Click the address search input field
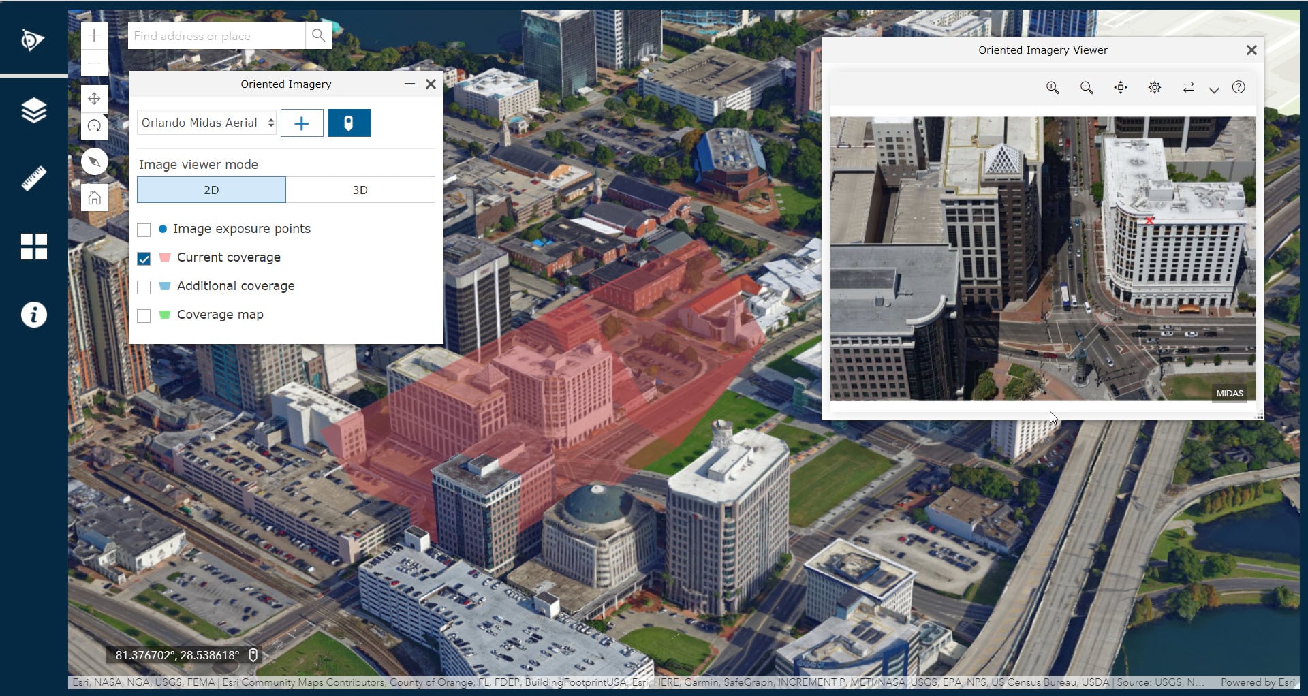1308x696 pixels. 216,35
